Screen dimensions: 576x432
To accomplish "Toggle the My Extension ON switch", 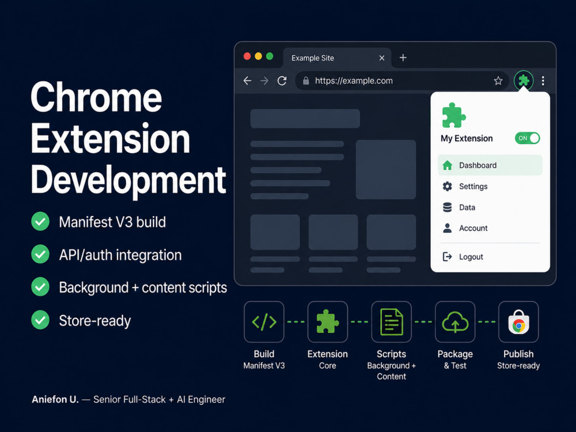I will click(527, 138).
